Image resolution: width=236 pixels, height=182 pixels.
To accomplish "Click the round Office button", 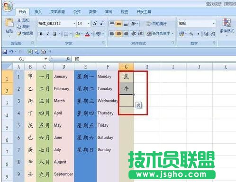I will (8, 7).
